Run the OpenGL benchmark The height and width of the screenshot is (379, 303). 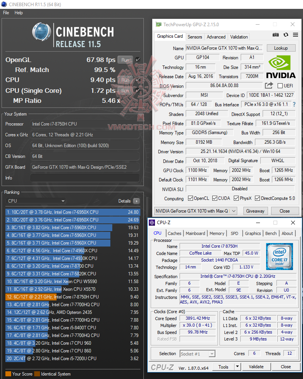click(x=125, y=60)
